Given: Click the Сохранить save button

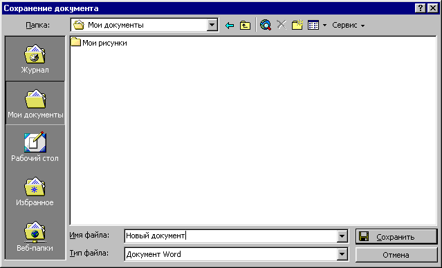Looking at the screenshot, I should coord(396,236).
